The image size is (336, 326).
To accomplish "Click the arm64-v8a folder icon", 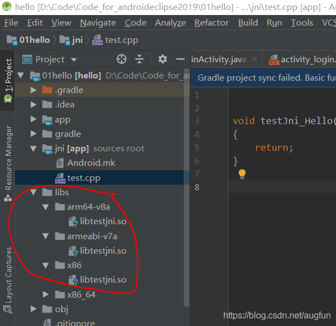I will (60, 207).
